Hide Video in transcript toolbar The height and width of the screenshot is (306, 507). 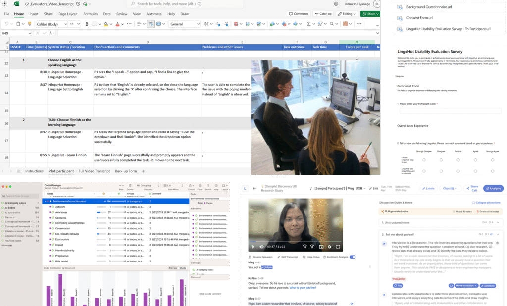click(x=311, y=257)
